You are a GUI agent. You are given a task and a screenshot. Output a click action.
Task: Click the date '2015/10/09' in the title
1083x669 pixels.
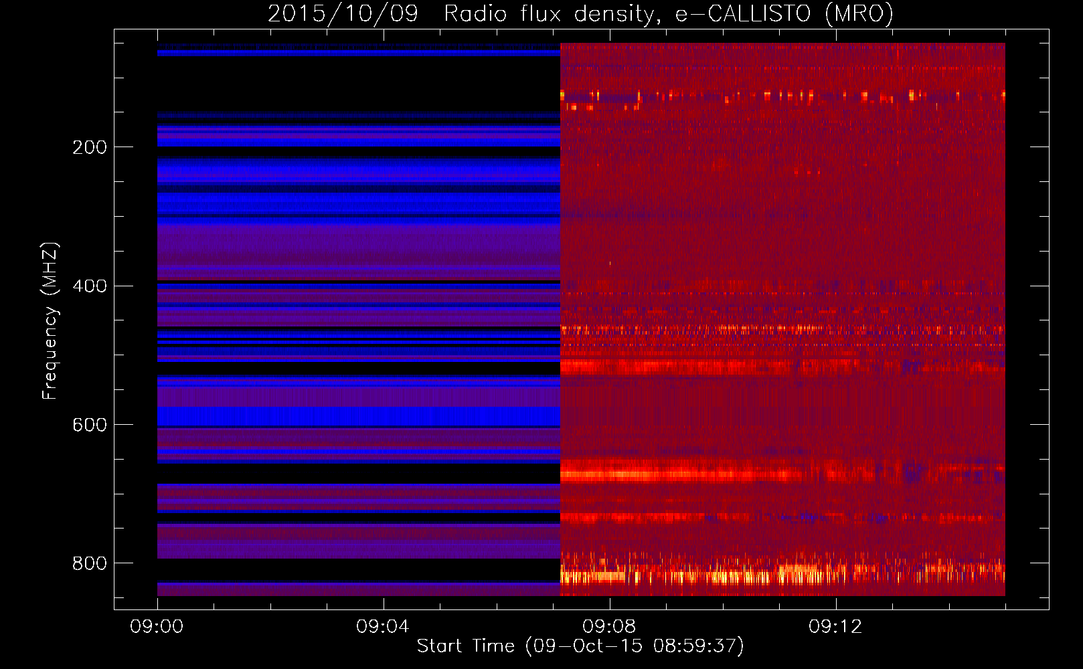tap(343, 14)
